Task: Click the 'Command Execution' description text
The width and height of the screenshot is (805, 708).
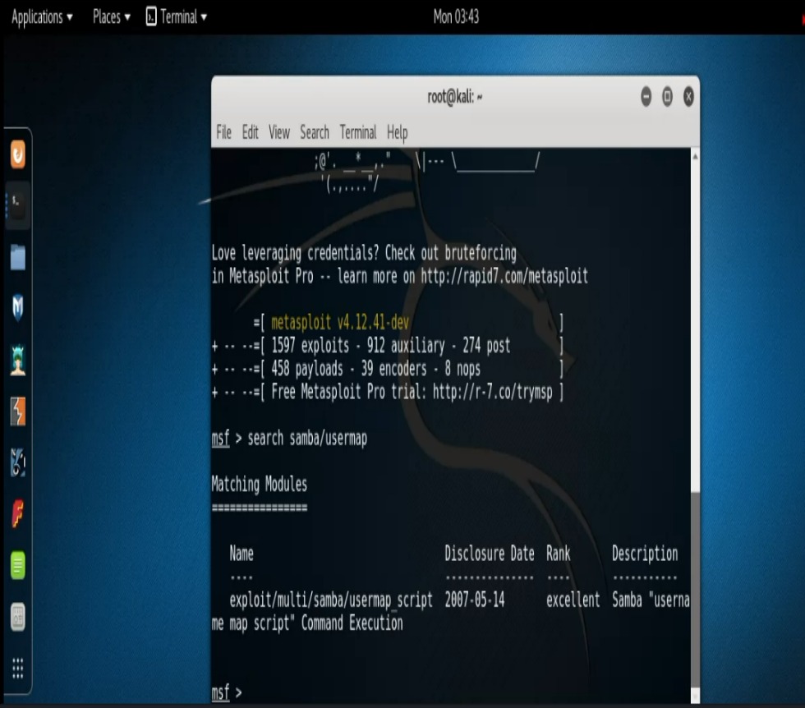Action: click(352, 623)
